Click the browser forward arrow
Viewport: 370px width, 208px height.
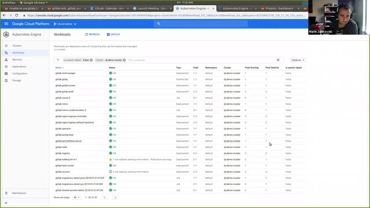[10, 16]
